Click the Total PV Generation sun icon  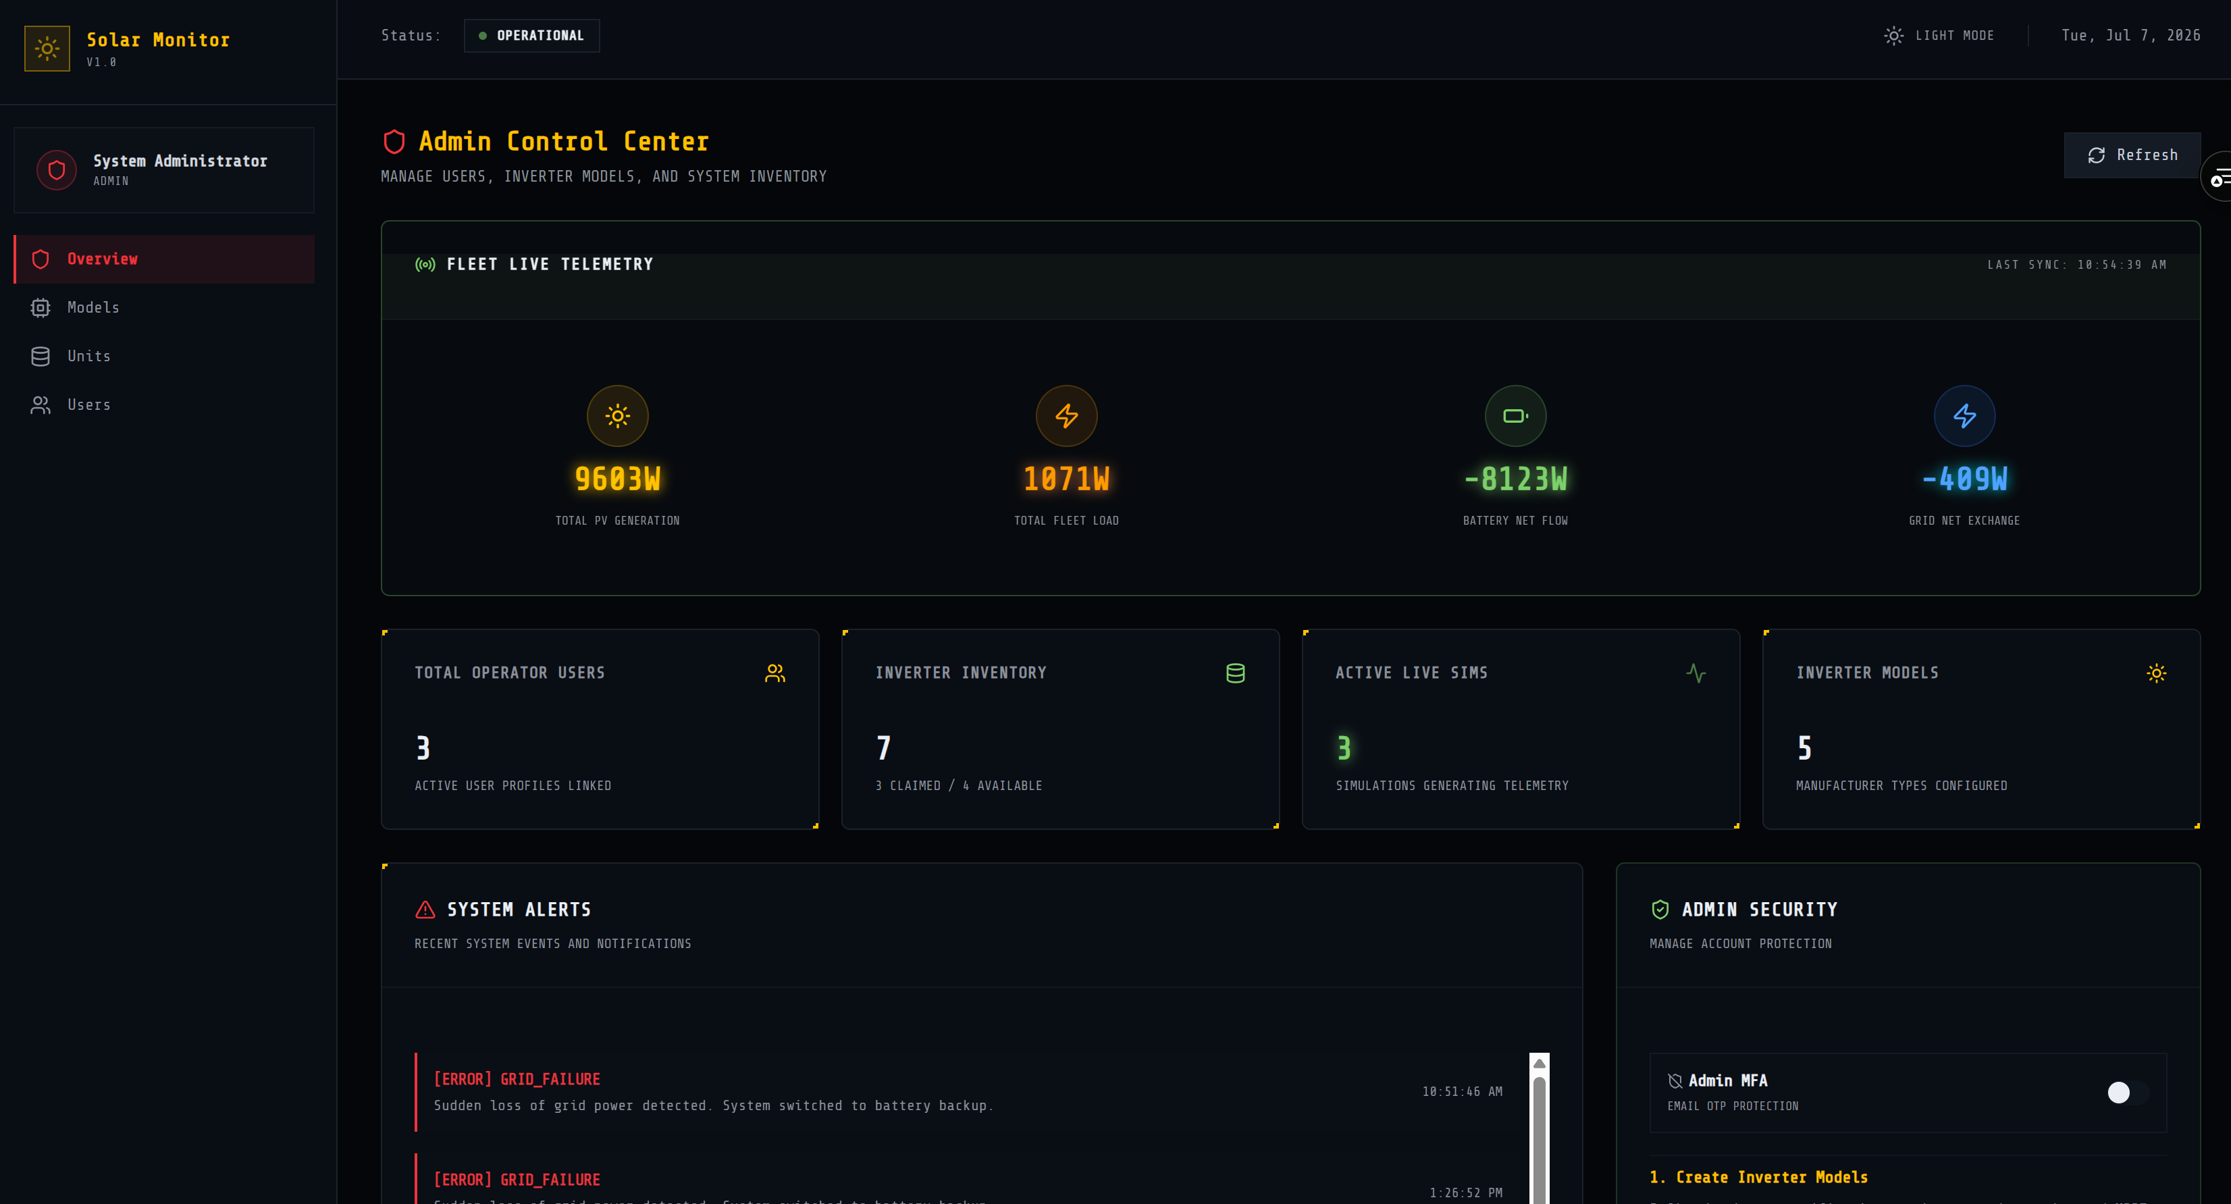[617, 416]
